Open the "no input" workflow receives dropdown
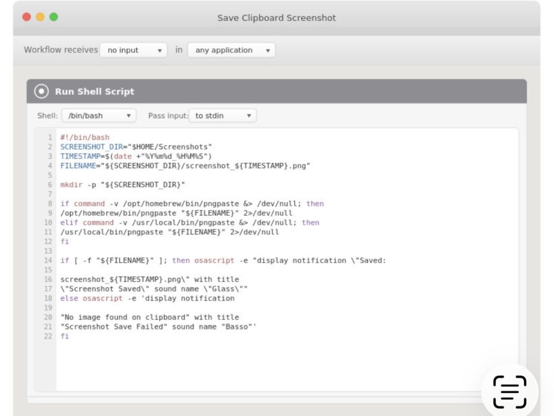 [134, 50]
